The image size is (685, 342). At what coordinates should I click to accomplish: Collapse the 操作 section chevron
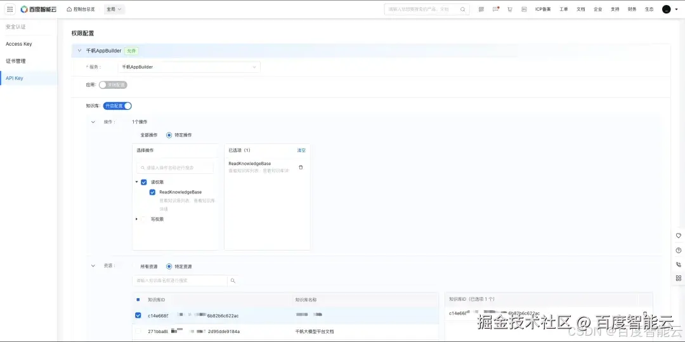pyautogui.click(x=93, y=122)
